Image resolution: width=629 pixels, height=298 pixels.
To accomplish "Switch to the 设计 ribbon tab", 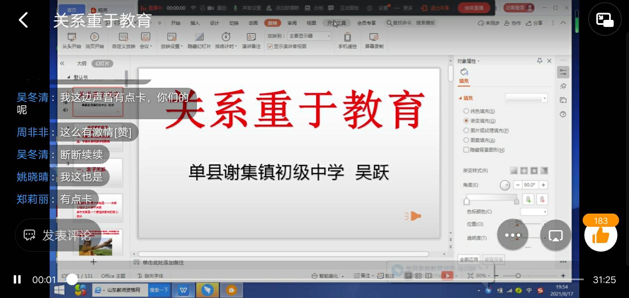I will tap(214, 23).
